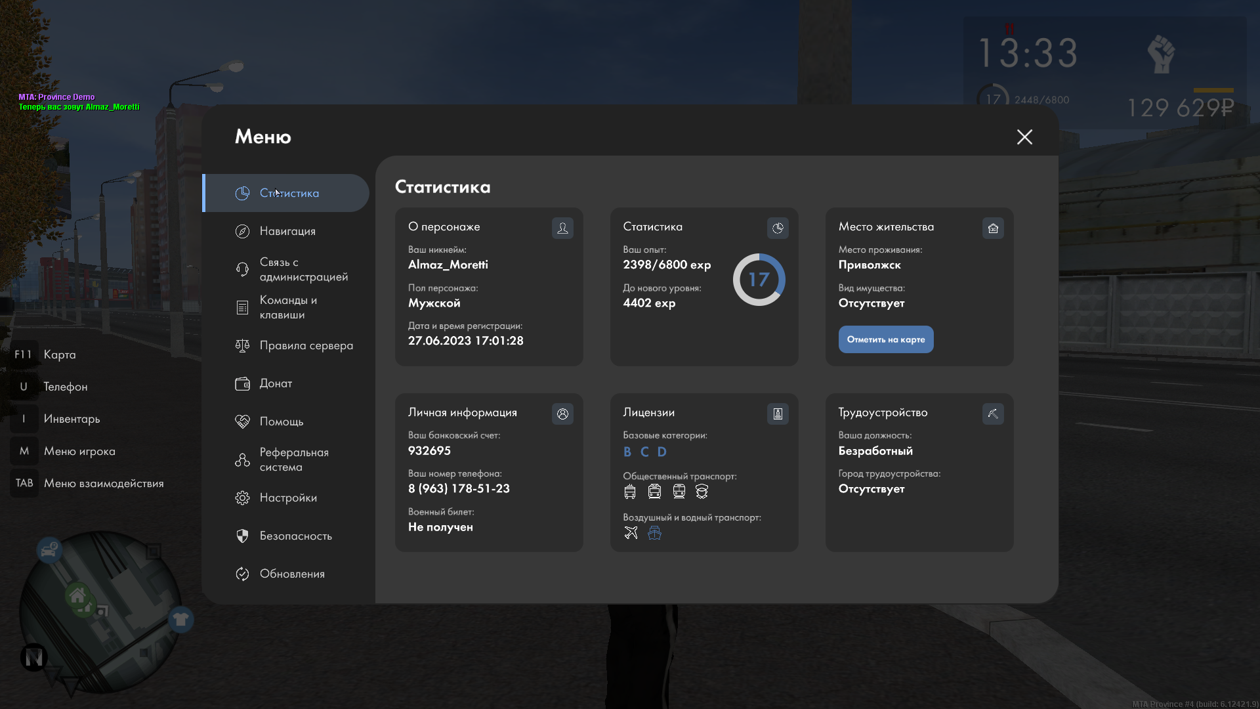1260x709 pixels.
Task: Close the Меню window with X
Action: [1024, 137]
